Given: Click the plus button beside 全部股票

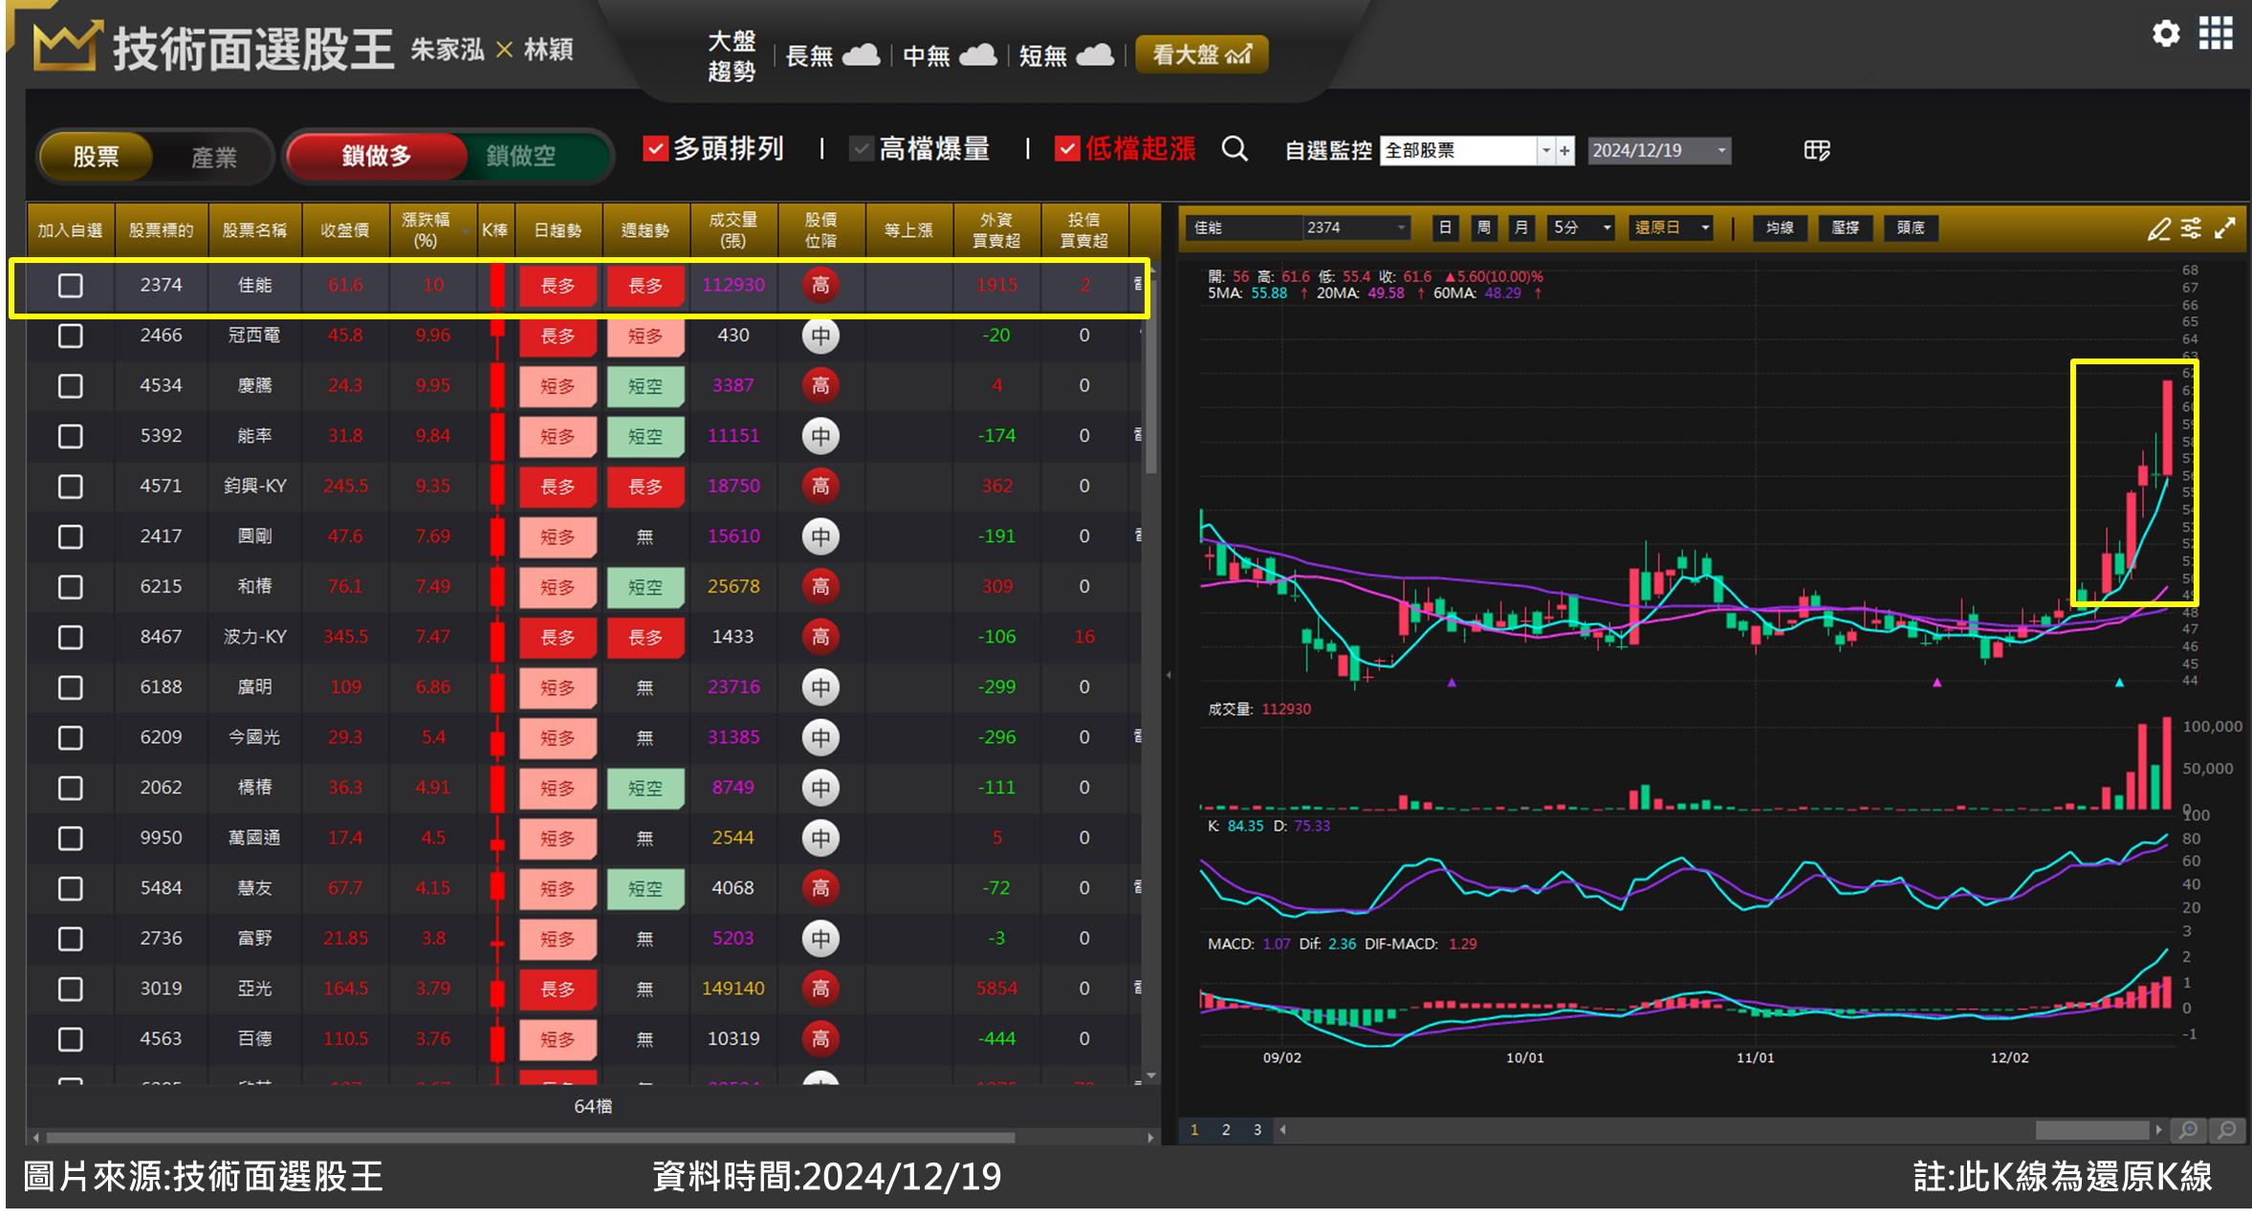Looking at the screenshot, I should [1565, 151].
